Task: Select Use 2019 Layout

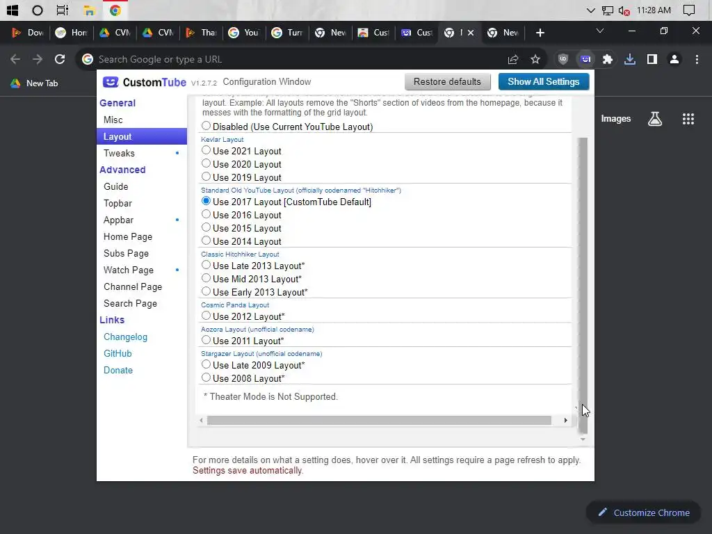Action: (206, 176)
